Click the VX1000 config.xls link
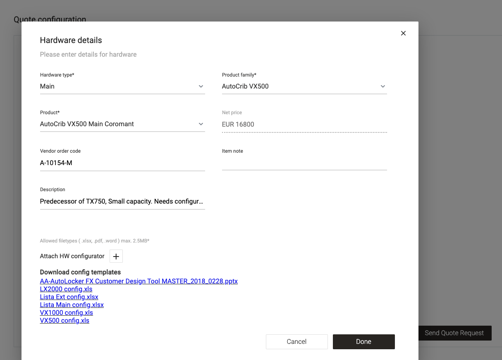Screen dimensions: 502x360 click(66, 313)
